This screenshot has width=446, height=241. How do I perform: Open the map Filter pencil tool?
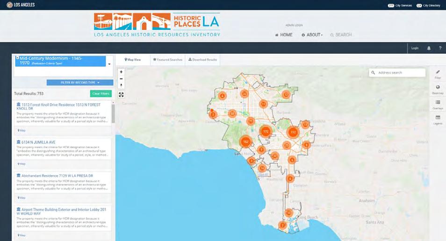[438, 74]
